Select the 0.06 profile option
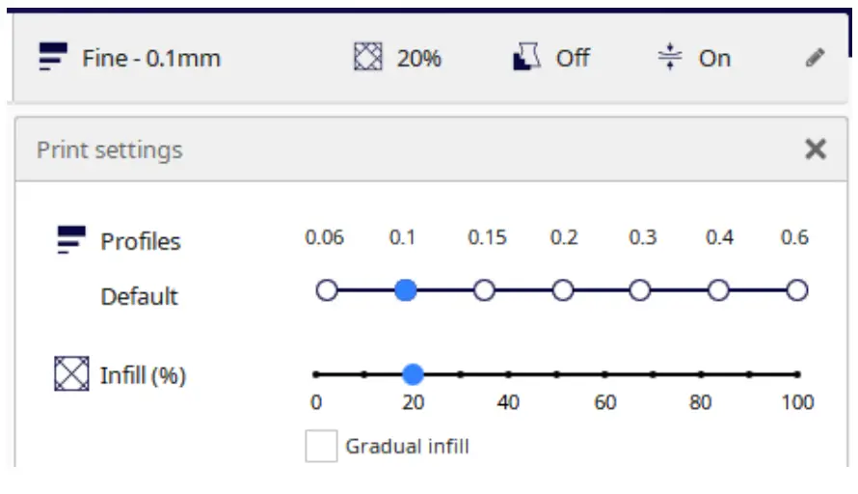This screenshot has width=858, height=494. click(x=327, y=290)
